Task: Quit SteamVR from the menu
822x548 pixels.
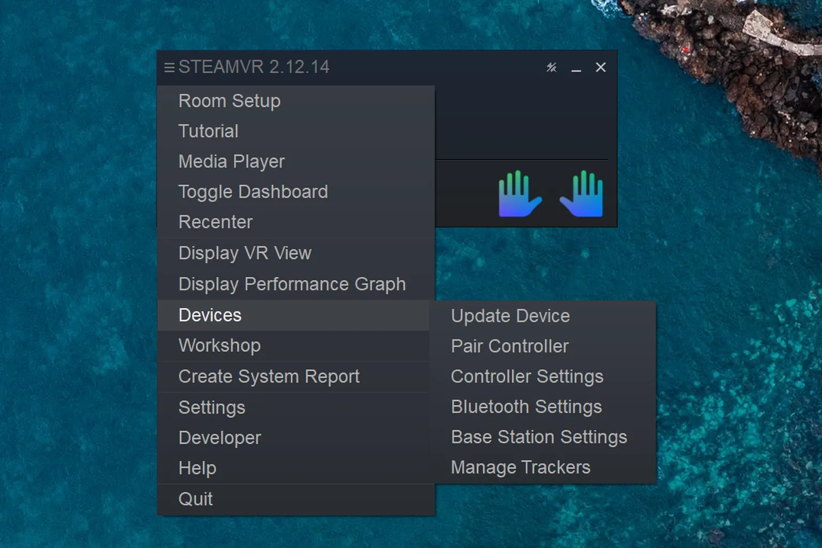Action: coord(296,499)
